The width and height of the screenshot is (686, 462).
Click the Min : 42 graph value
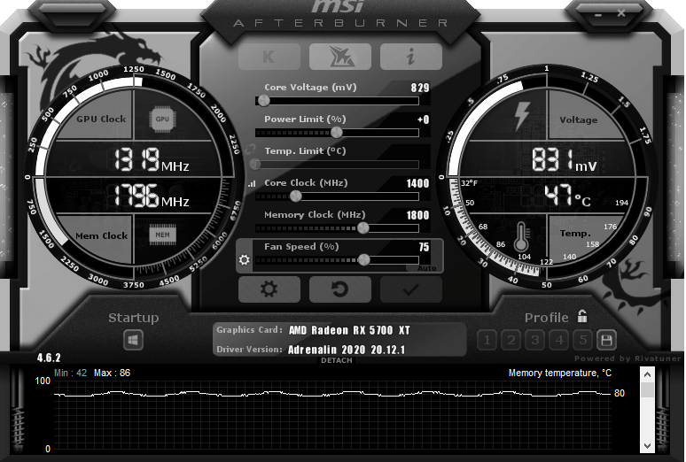pos(70,373)
